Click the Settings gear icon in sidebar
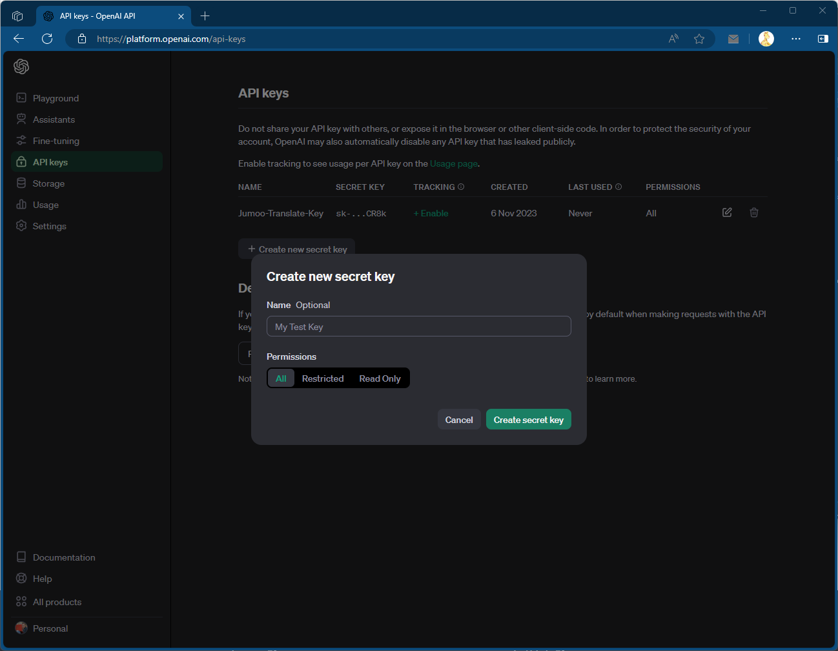838x651 pixels. click(x=21, y=225)
